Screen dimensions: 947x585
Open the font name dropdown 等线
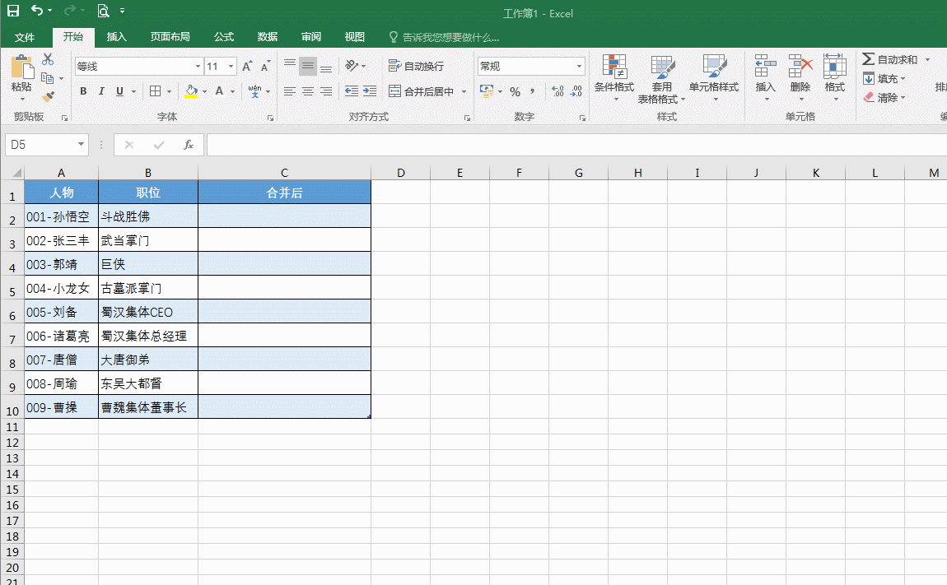point(198,67)
